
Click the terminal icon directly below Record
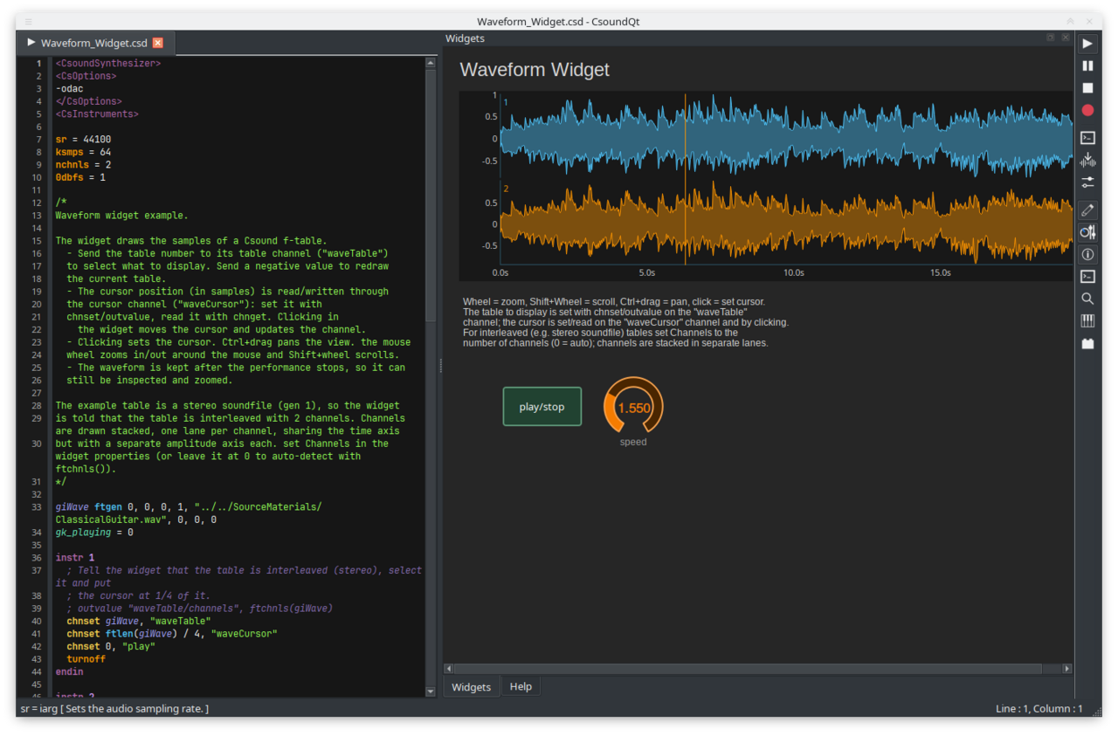coord(1087,137)
